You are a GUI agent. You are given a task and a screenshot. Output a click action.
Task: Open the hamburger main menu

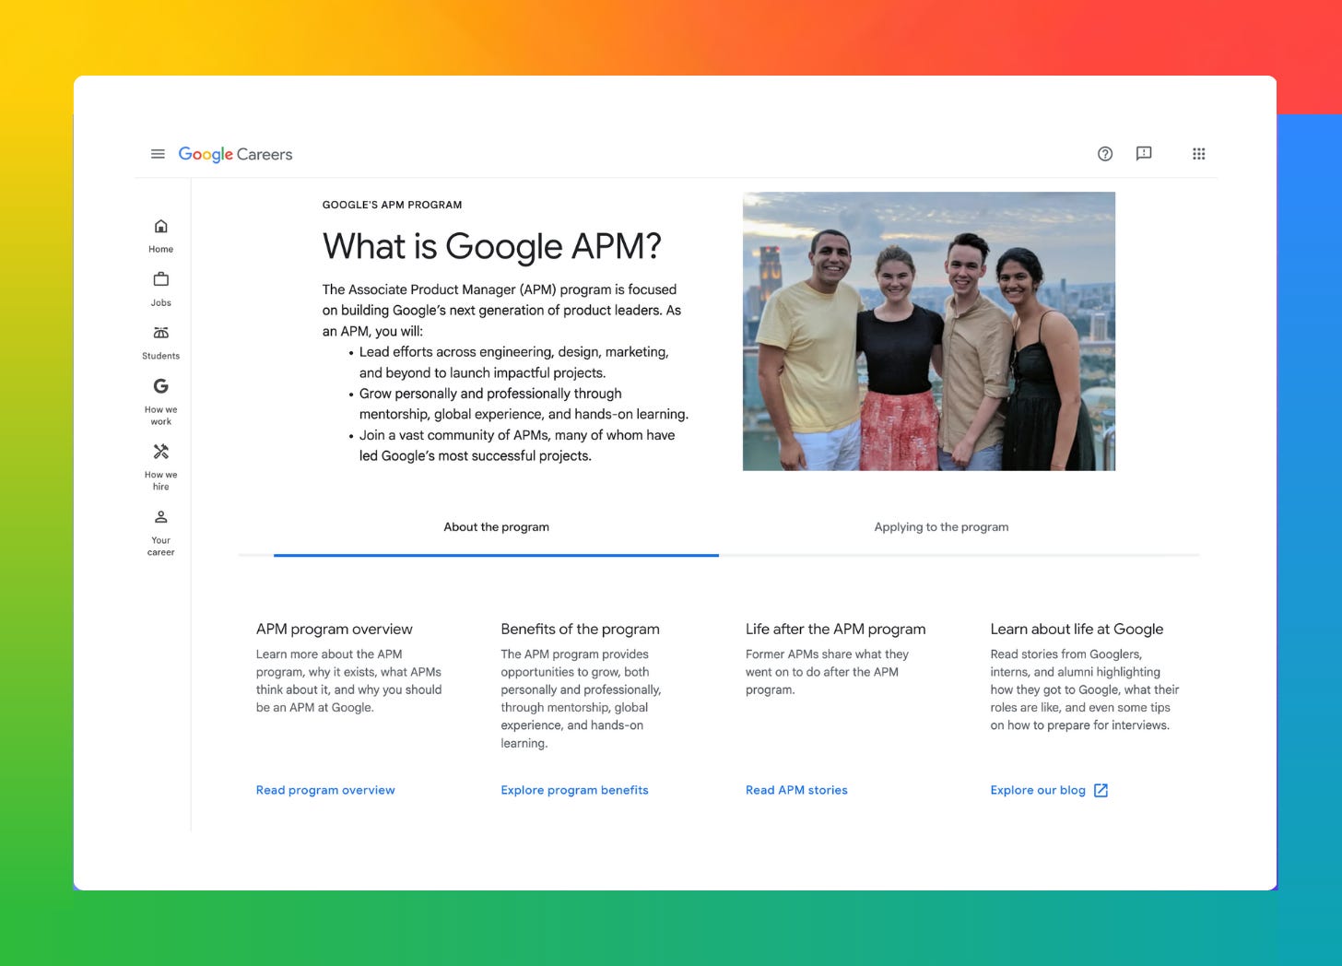158,154
